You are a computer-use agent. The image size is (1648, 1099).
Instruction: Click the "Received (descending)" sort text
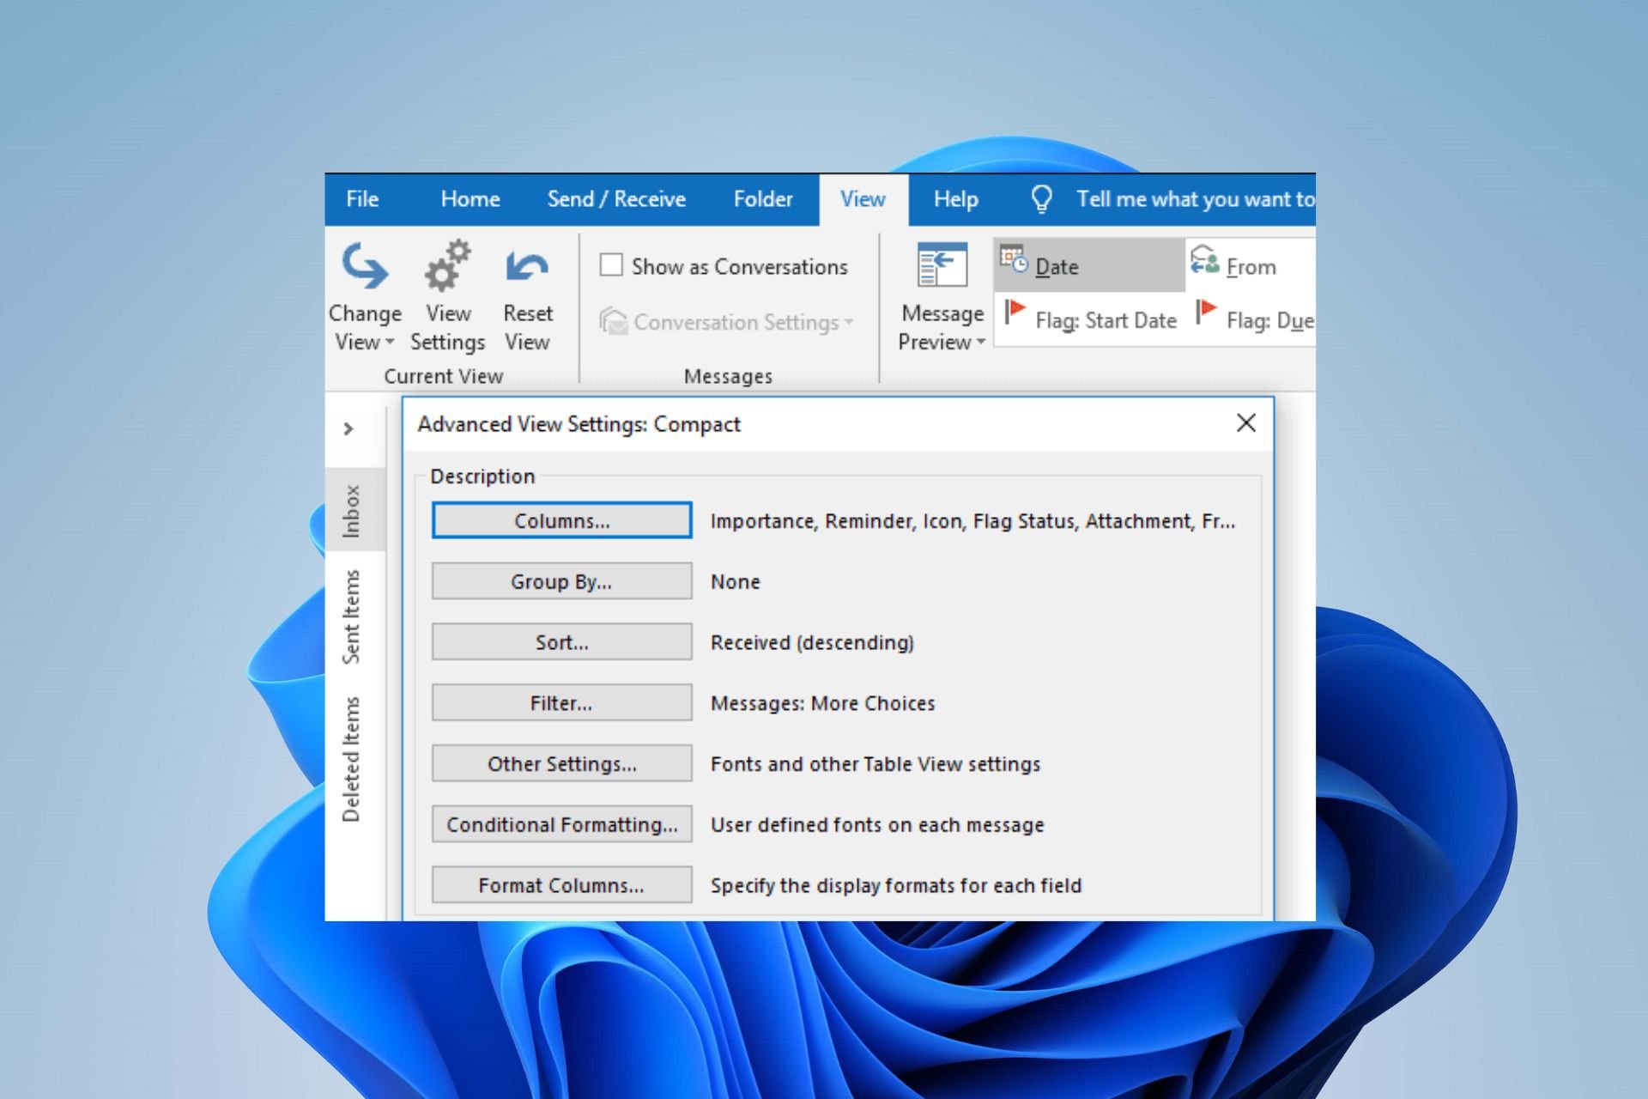pyautogui.click(x=812, y=642)
